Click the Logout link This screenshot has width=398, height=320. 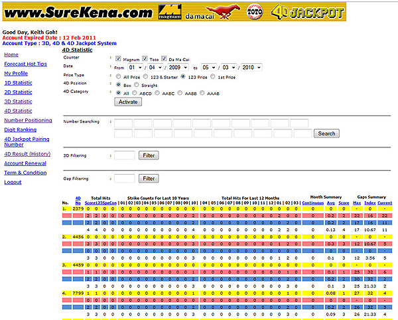tap(13, 182)
